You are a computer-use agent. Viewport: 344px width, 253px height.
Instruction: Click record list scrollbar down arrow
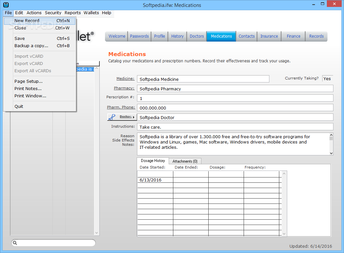point(96,233)
